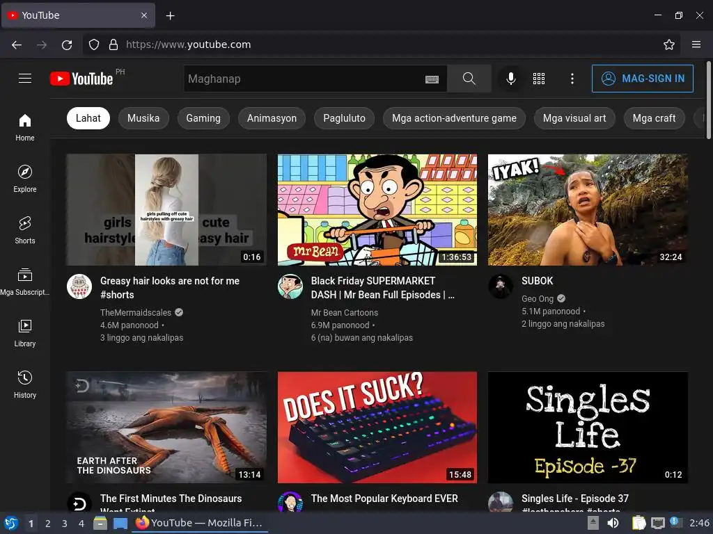Open Earth After The Dinosaurs thumbnail
Screen dimensions: 713x534
click(x=166, y=428)
